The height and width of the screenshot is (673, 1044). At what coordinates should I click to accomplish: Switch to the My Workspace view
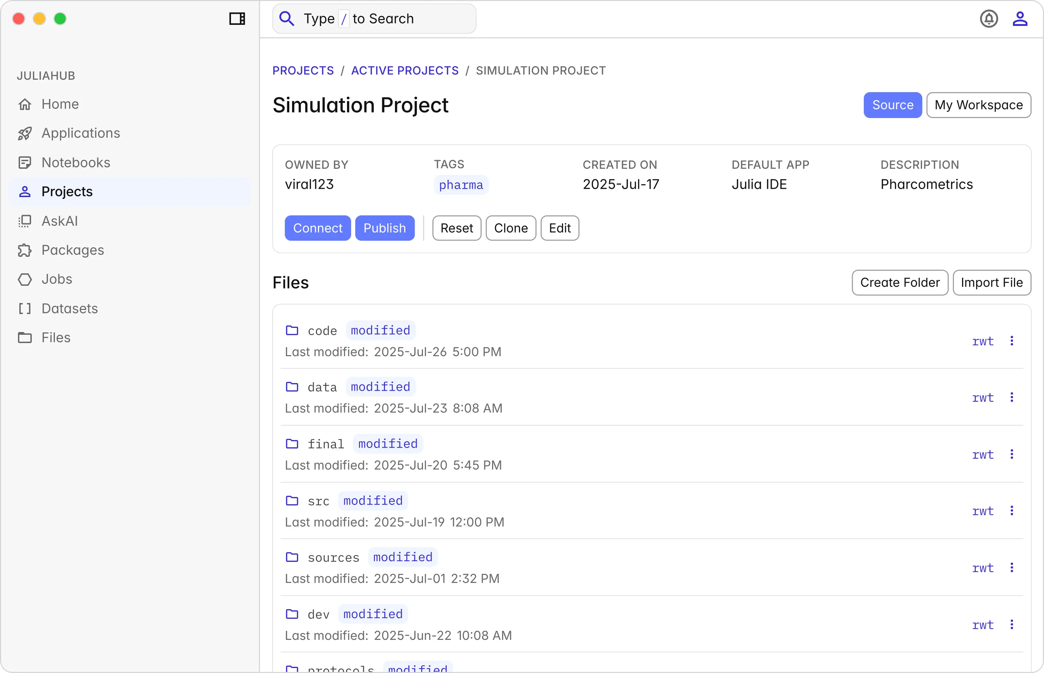click(978, 105)
